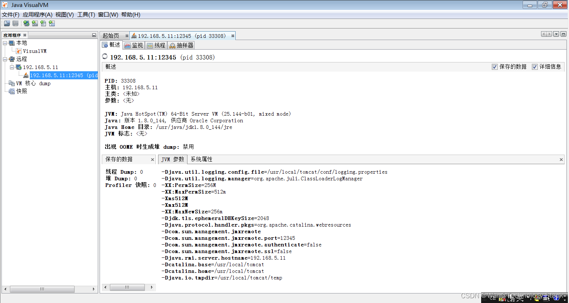Click left arrow of applications panel scrollbar
The image size is (569, 303).
[5, 289]
